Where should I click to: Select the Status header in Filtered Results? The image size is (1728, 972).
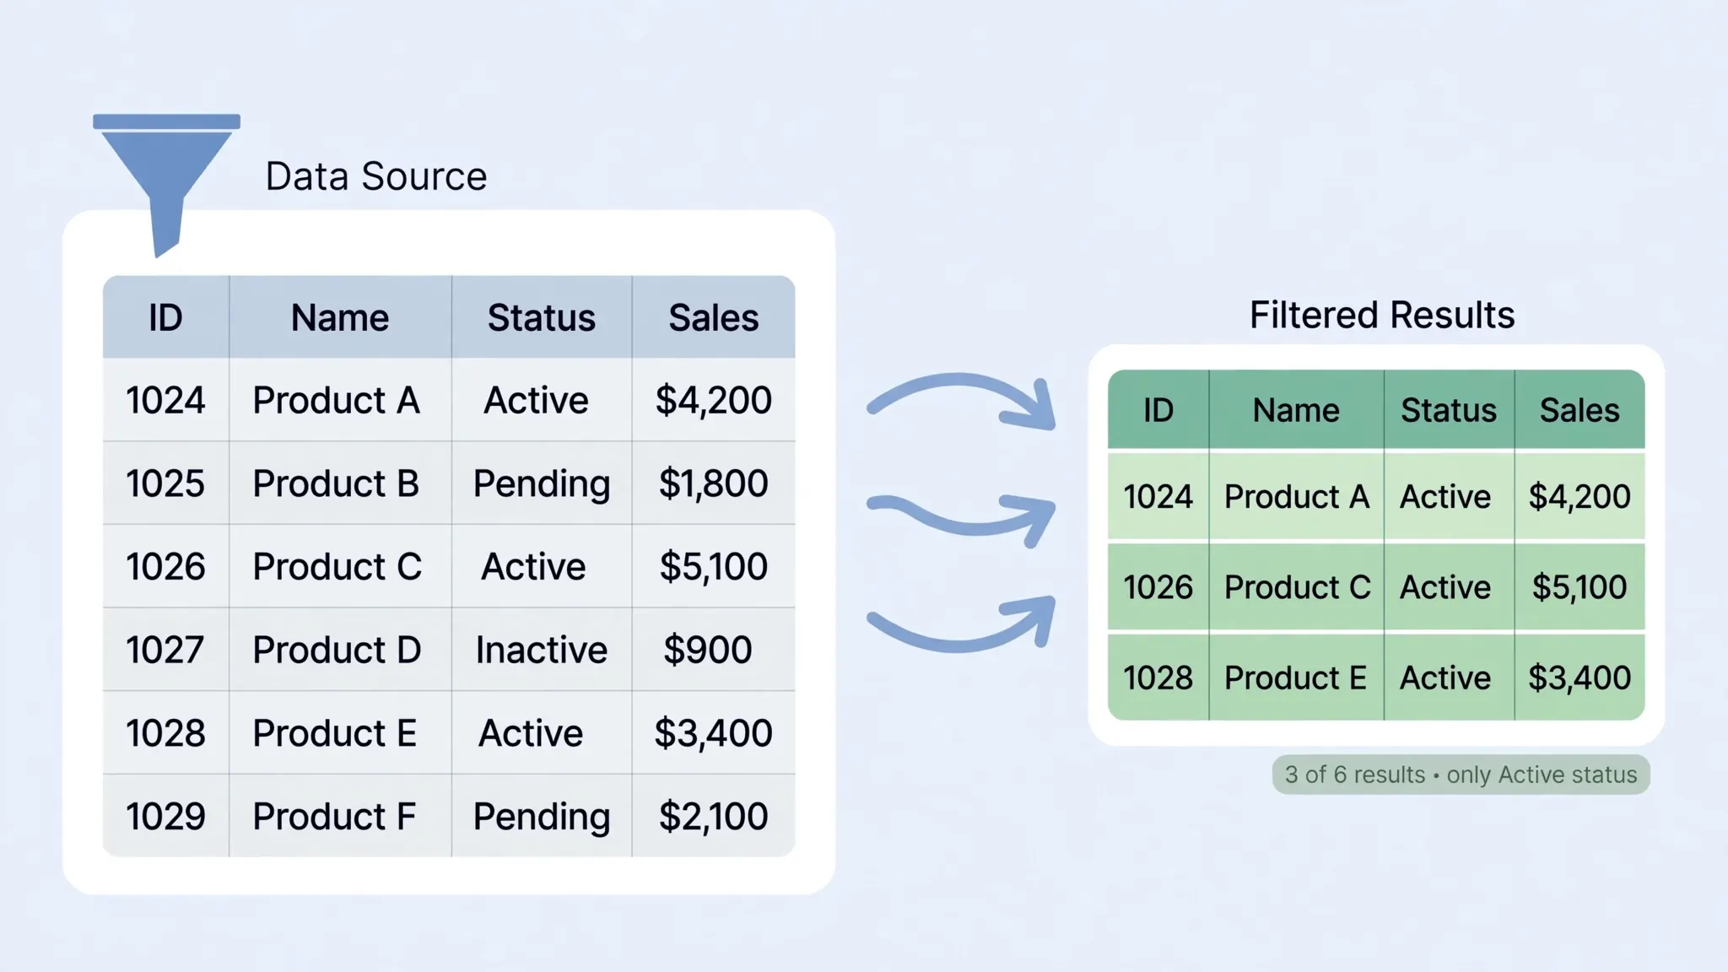tap(1449, 410)
